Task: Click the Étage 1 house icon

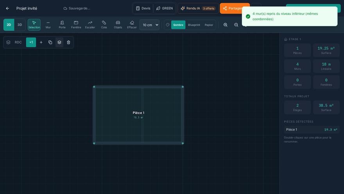Action: point(286,39)
